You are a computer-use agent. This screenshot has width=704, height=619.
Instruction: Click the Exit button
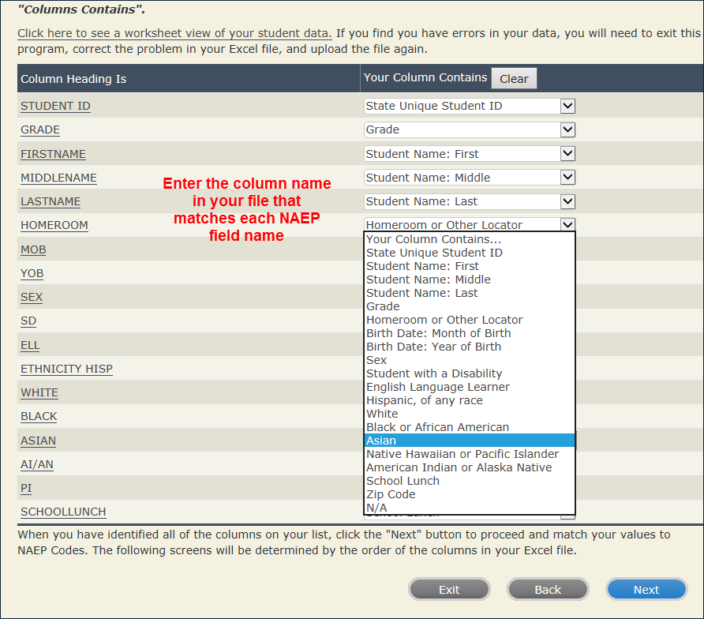click(449, 589)
